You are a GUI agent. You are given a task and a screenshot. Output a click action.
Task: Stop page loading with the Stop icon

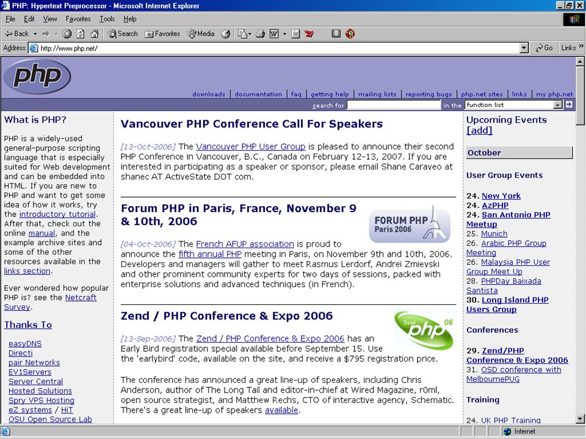point(67,34)
